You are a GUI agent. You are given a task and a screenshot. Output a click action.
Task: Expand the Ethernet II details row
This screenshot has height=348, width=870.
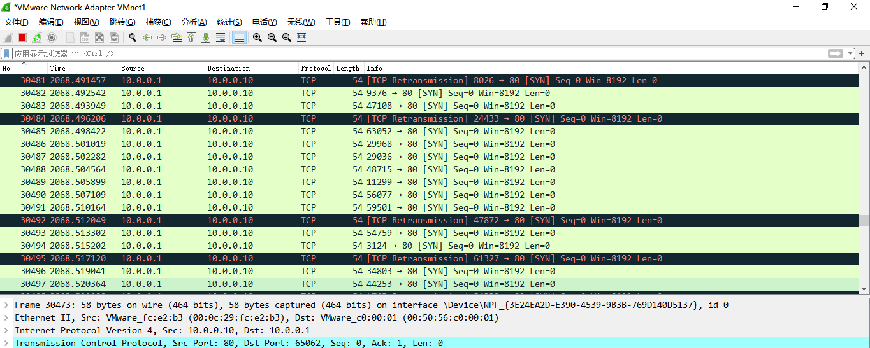6,317
